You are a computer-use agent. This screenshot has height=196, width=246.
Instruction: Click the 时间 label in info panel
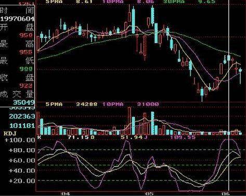[x=17, y=11]
